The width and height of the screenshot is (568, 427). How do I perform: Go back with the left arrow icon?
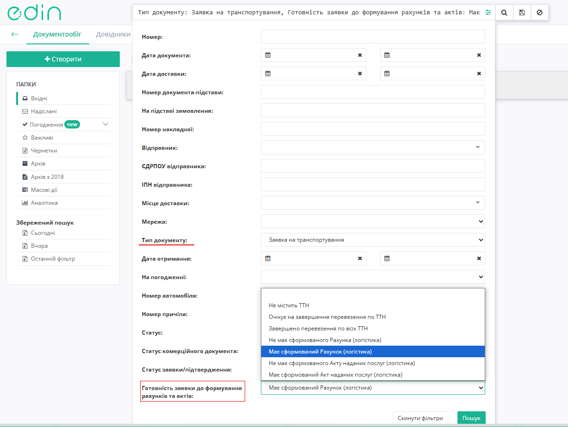tap(15, 34)
